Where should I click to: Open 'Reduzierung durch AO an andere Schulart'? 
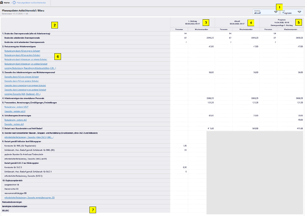pyautogui.click(x=22, y=55)
